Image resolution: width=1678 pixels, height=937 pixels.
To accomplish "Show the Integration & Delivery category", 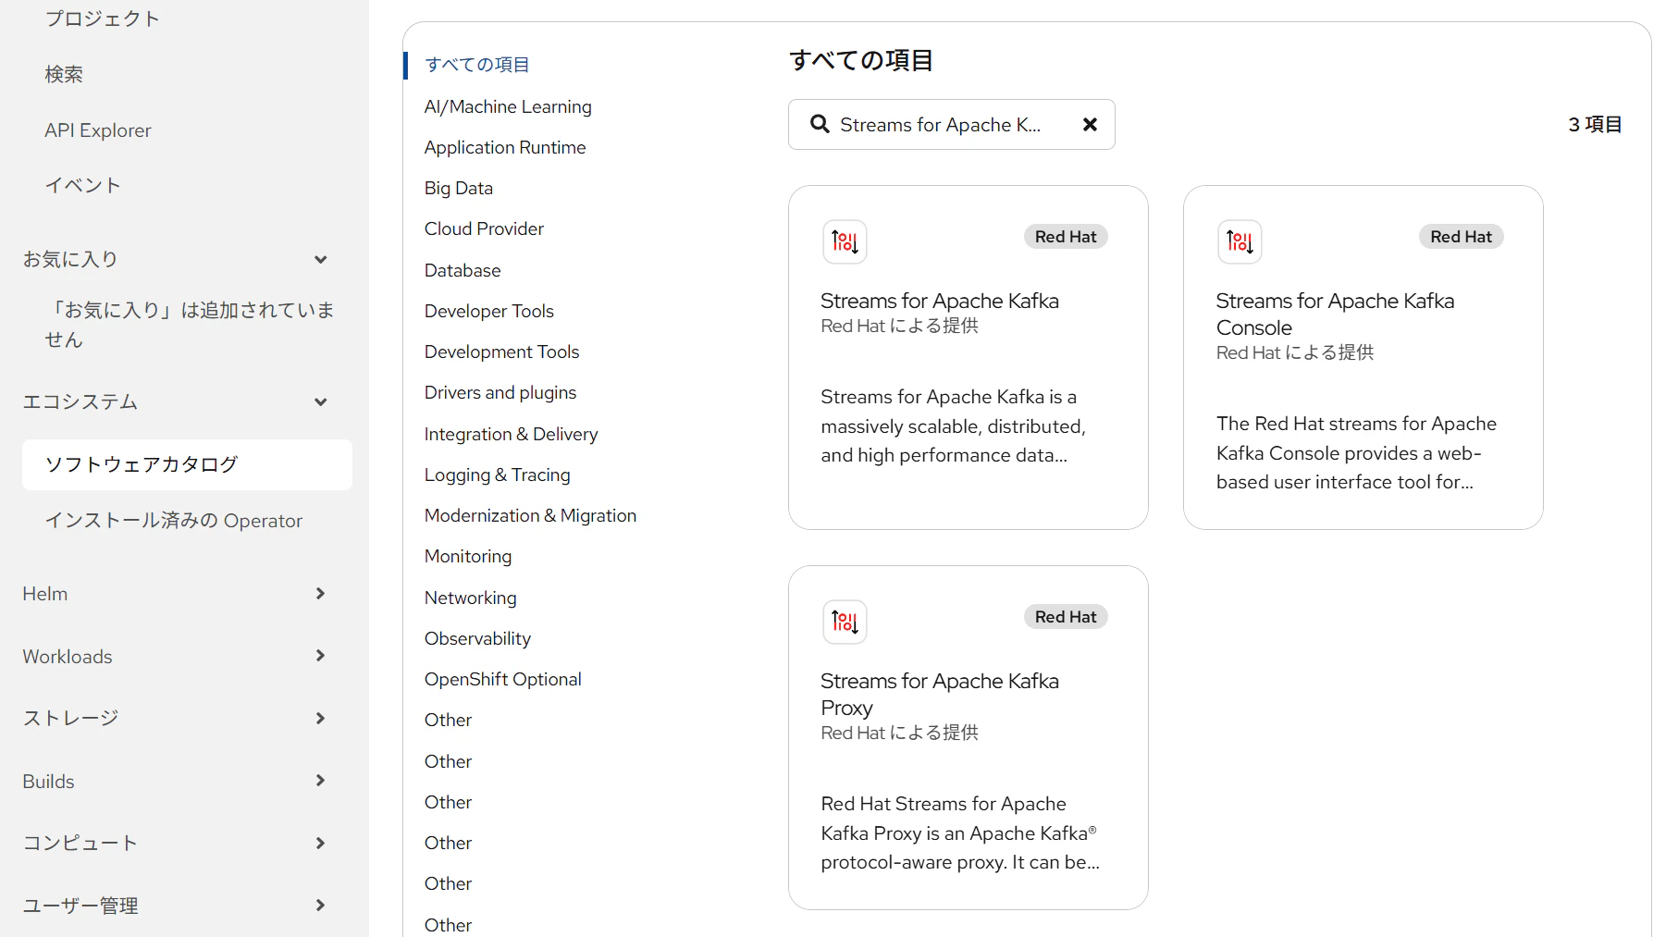I will (x=512, y=434).
